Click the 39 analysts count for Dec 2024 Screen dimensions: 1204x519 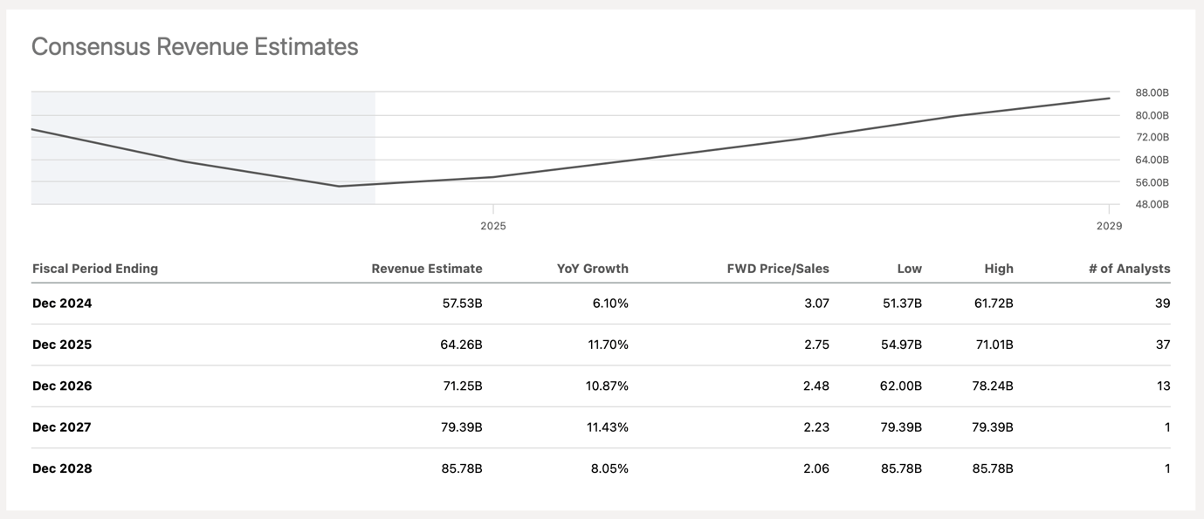coord(1162,304)
